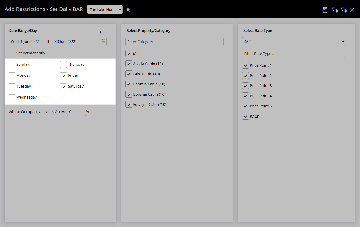Click the occupancy level percentage field
The height and width of the screenshot is (227, 360).
pos(77,111)
